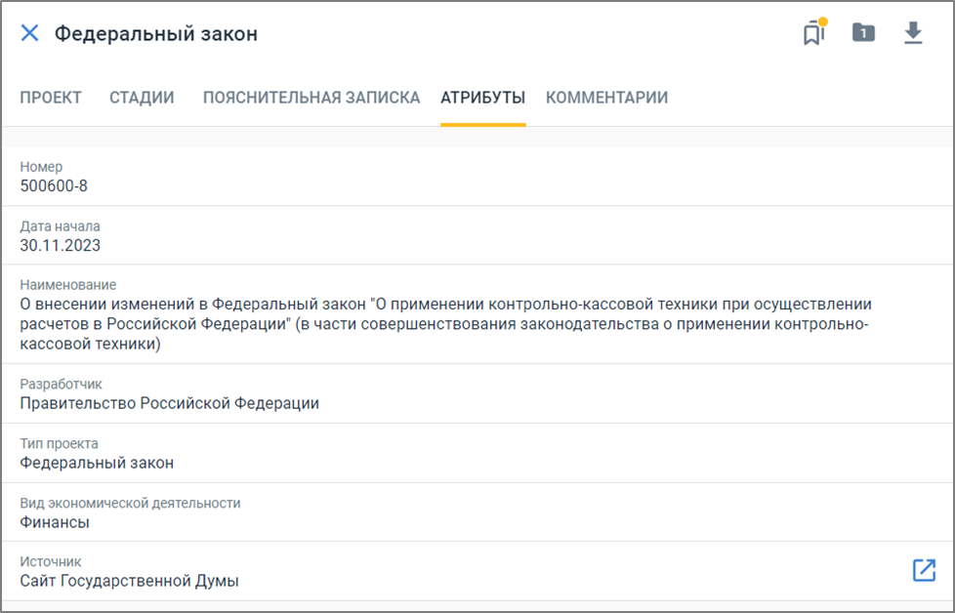This screenshot has height=613, width=955.
Task: Click the bookmark icon with orange dot
Action: 815,31
